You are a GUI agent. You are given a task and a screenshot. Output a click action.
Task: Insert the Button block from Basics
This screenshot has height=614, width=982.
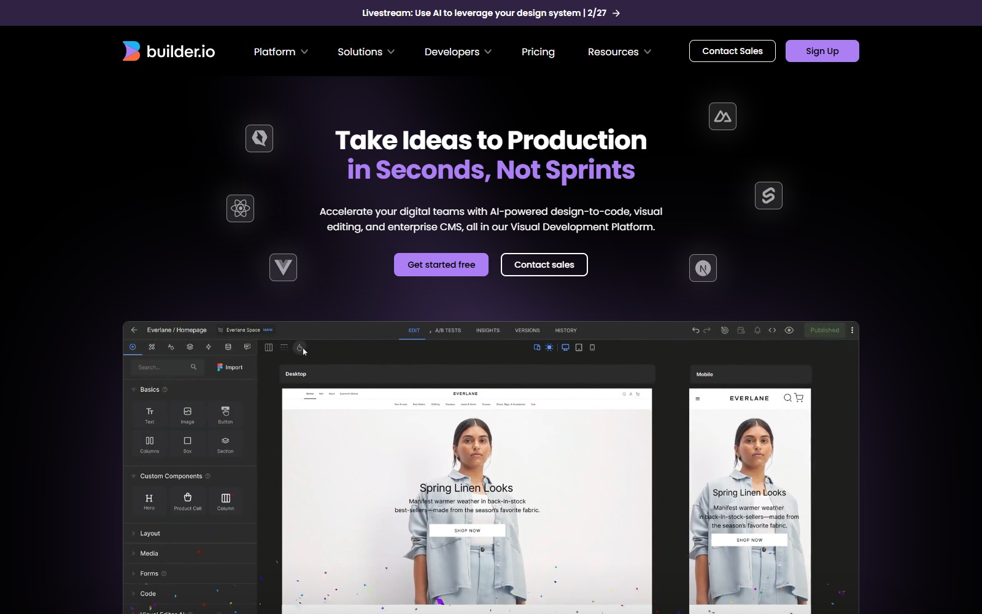[x=225, y=414]
